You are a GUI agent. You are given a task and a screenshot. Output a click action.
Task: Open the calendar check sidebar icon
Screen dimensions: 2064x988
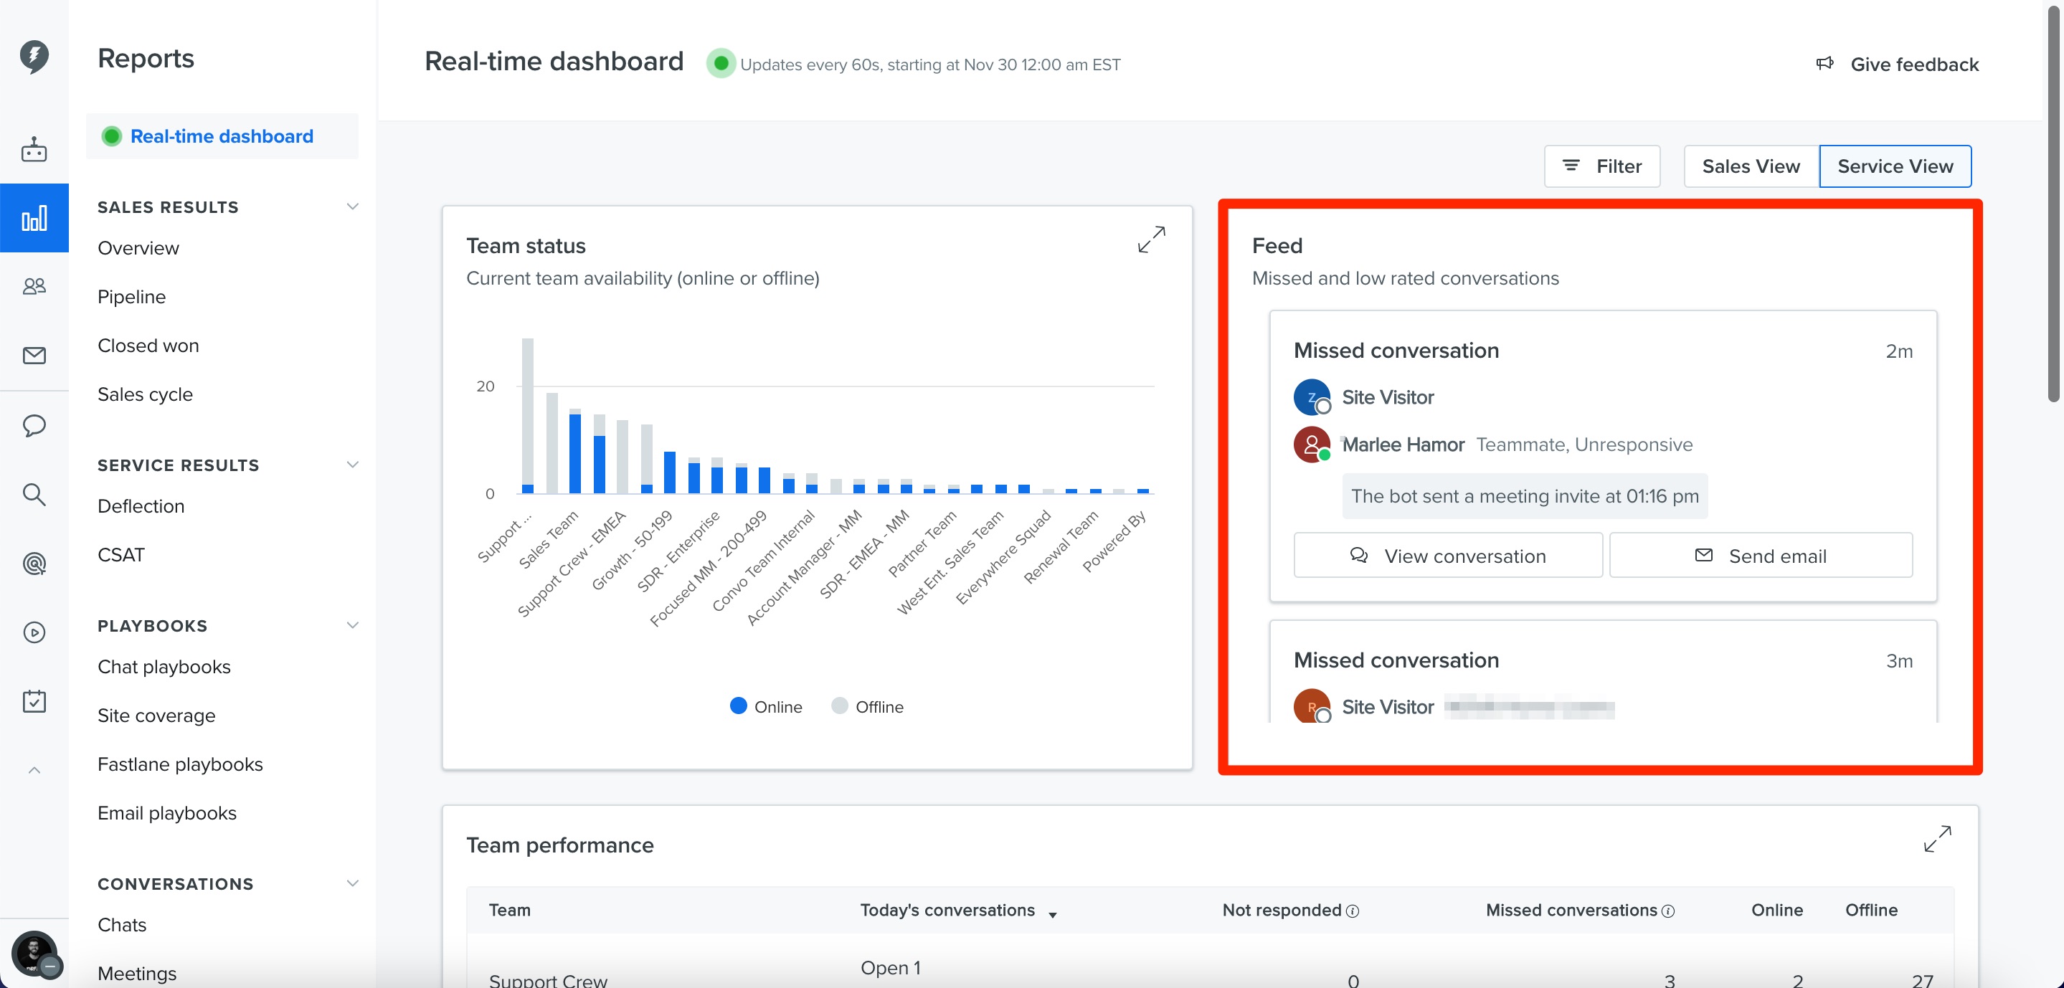tap(34, 701)
